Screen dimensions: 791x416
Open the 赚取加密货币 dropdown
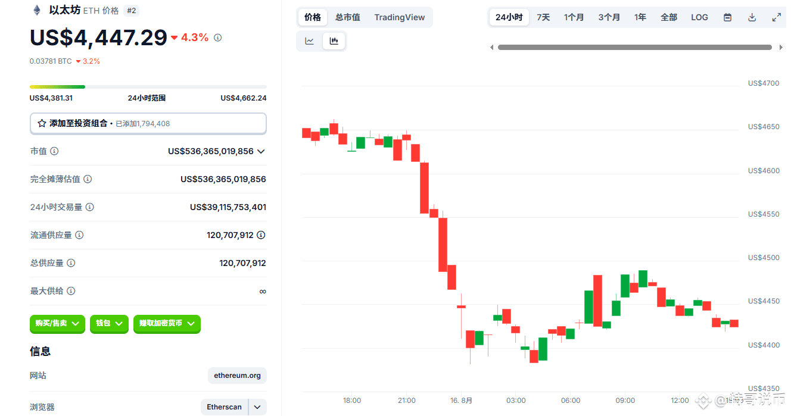(167, 323)
